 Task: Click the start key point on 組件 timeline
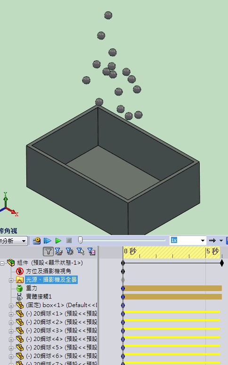click(123, 263)
